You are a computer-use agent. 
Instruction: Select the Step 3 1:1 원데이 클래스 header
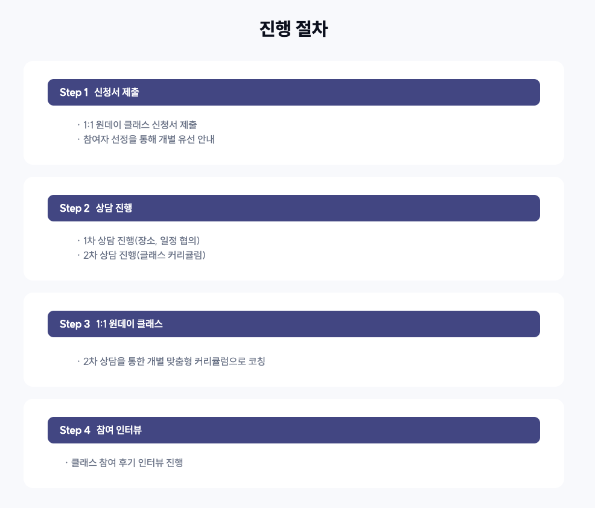[x=294, y=324]
